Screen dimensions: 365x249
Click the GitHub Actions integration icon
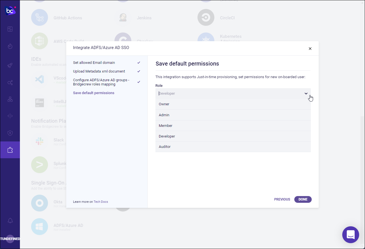click(40, 18)
